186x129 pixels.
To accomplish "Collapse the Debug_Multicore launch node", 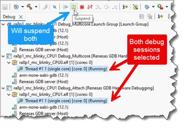I will click(3, 56).
